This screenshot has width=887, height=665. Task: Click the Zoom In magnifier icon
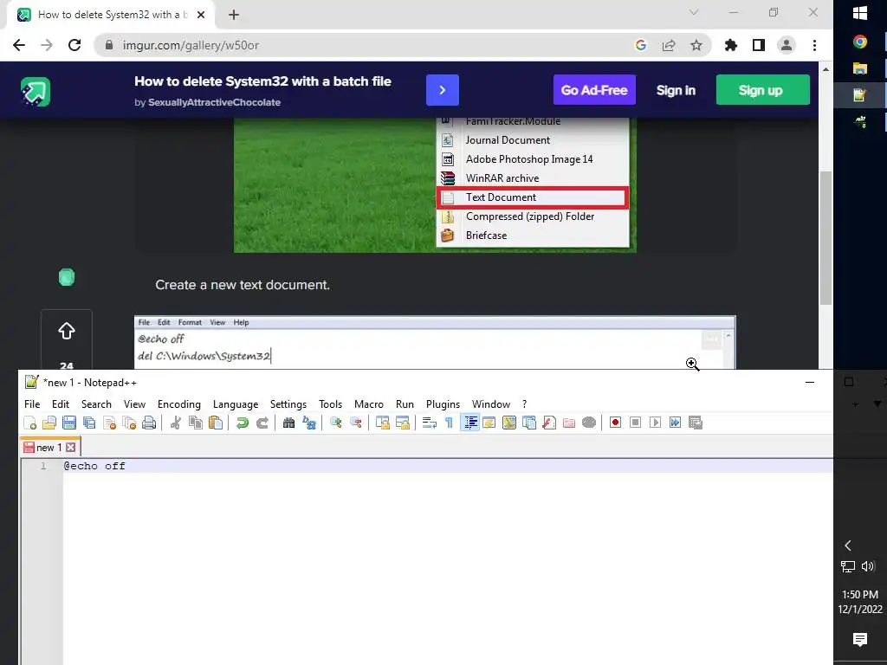(335, 423)
